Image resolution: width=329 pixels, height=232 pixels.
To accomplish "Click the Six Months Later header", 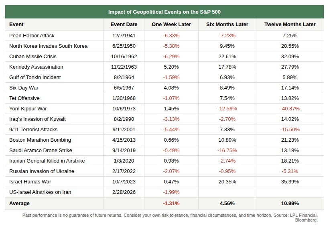I will click(227, 24).
